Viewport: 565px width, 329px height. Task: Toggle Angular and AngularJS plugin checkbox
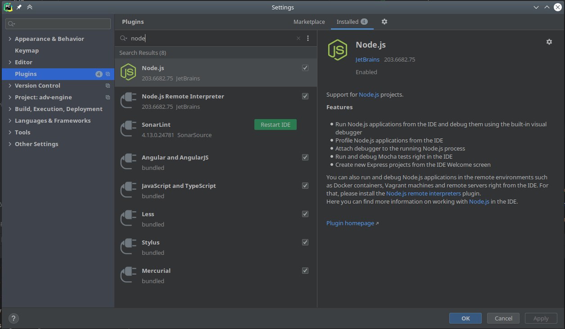(x=305, y=157)
